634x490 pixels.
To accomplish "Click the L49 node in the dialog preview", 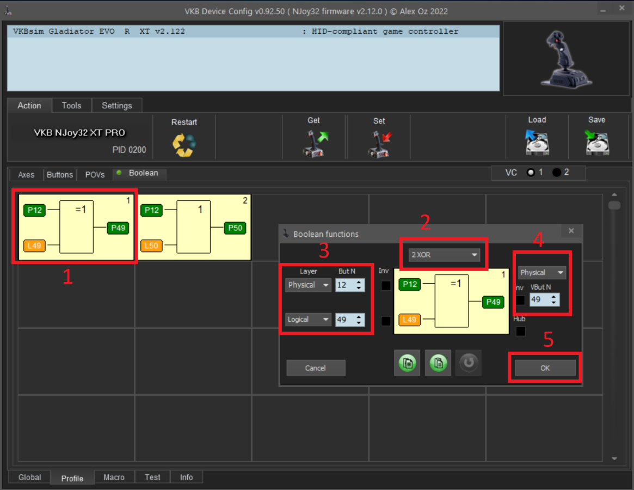I will coord(410,320).
